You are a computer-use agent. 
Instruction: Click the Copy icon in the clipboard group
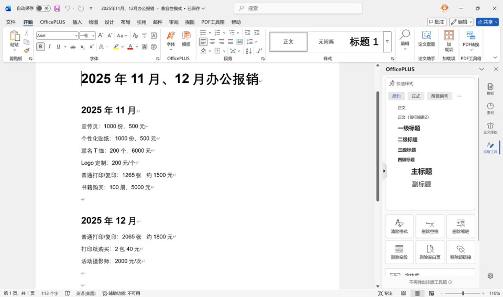pos(27,42)
